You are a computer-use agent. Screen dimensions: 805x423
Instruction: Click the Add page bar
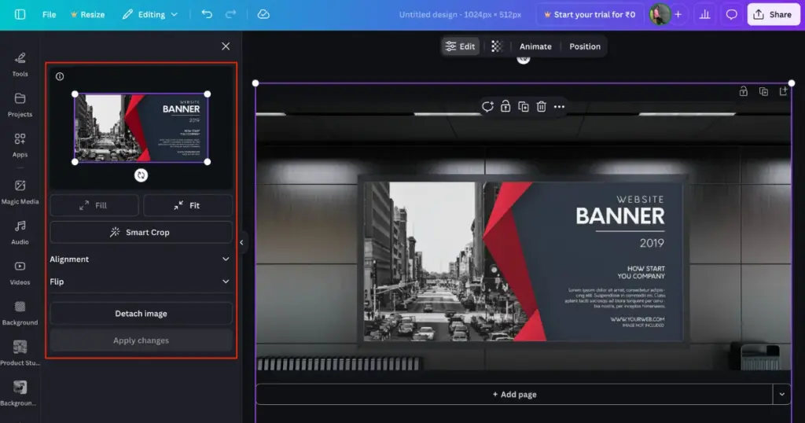click(514, 394)
